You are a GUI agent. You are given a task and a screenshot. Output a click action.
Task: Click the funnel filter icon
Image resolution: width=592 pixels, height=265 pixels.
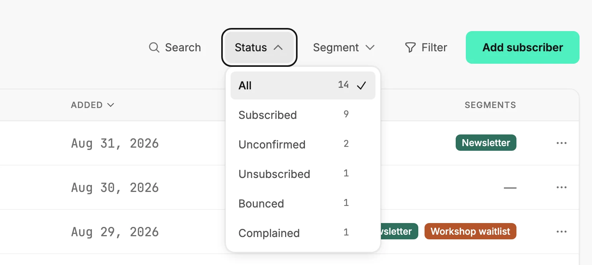[411, 47]
